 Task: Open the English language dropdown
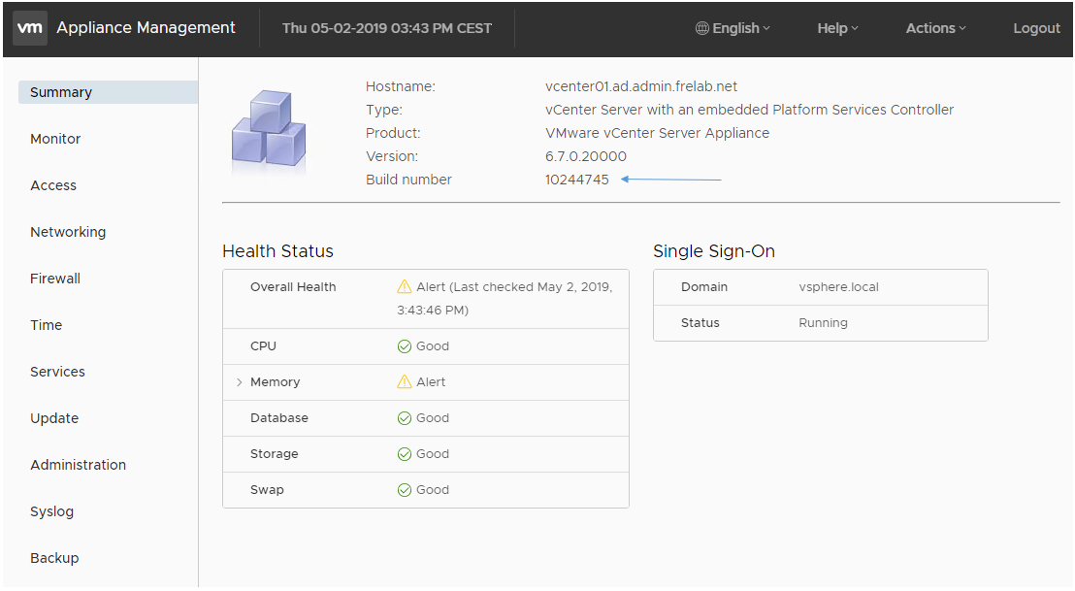[x=735, y=28]
